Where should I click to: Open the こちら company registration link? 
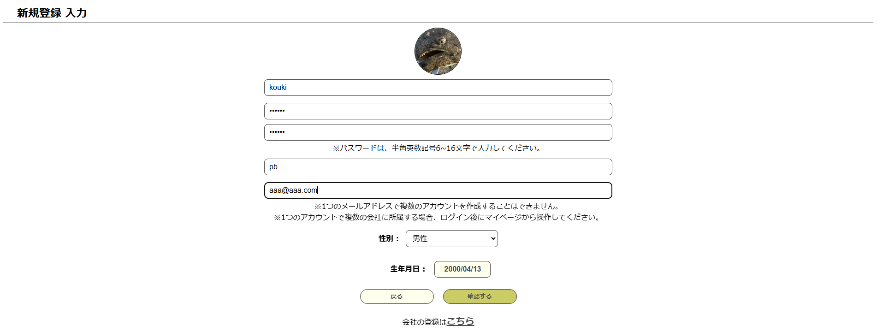460,321
